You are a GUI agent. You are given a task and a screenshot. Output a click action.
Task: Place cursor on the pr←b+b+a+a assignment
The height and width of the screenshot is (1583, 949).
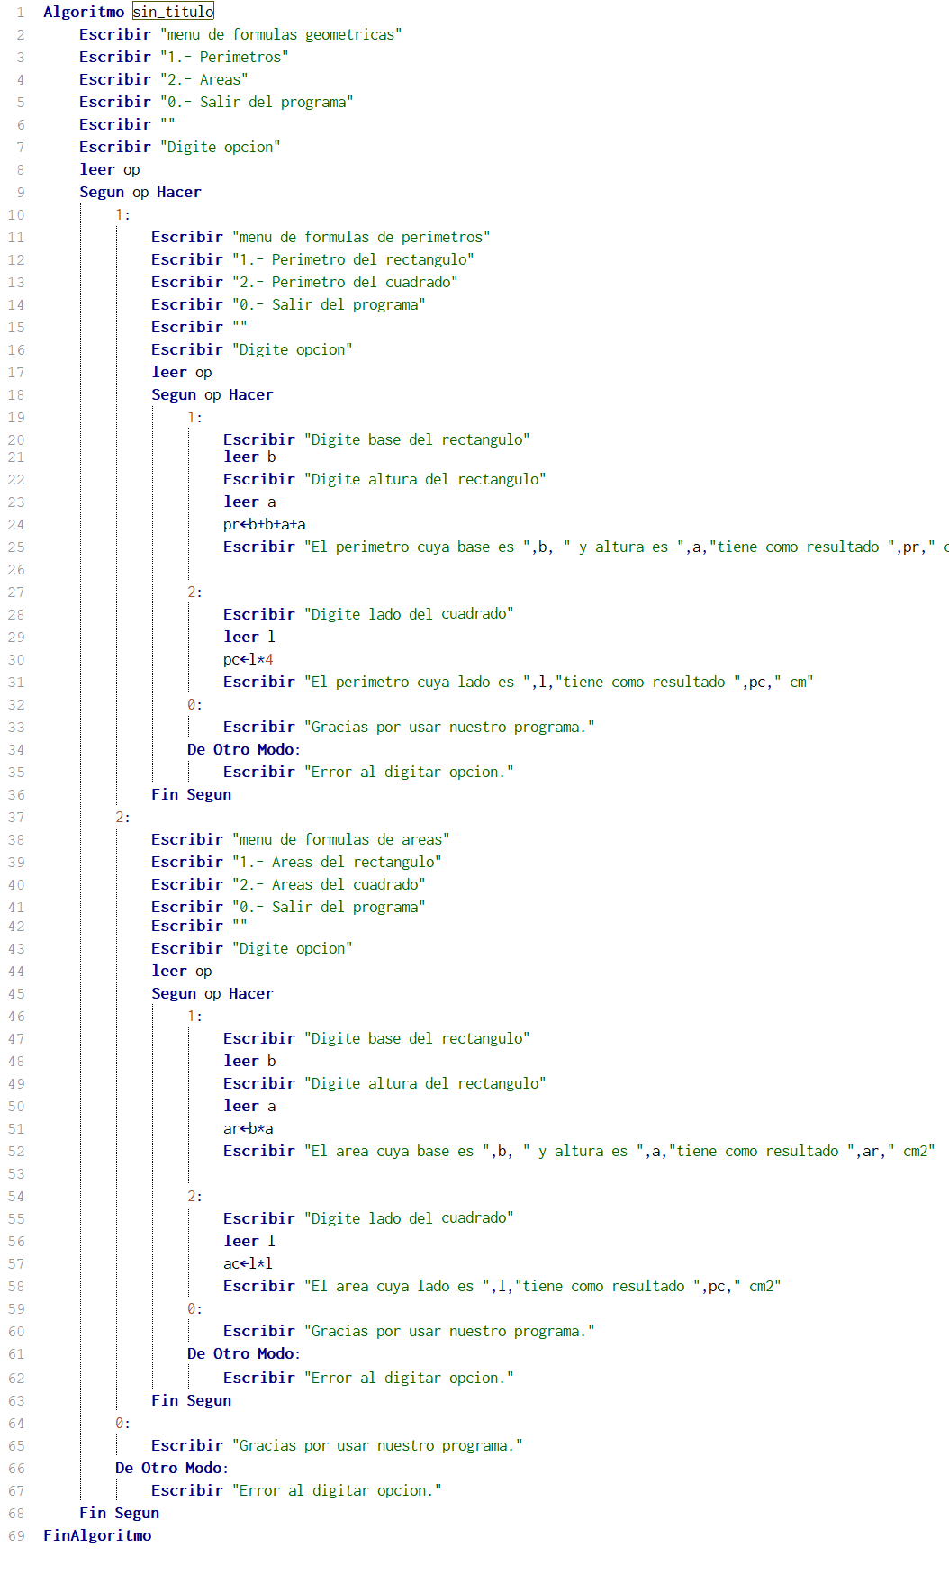pos(264,524)
